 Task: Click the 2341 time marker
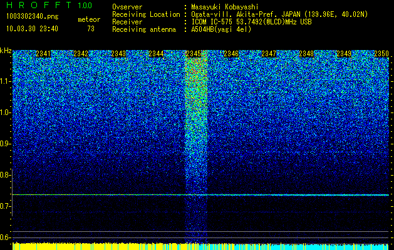point(43,54)
